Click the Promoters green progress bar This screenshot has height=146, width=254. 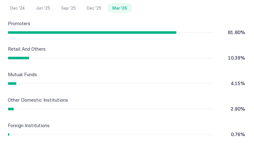point(92,33)
